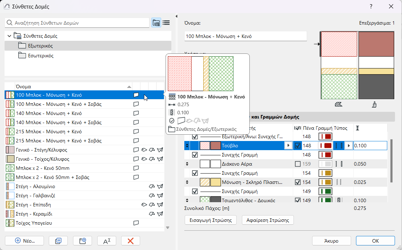Click drag handle of Μόνωση layer
The image size is (402, 250).
point(187,182)
